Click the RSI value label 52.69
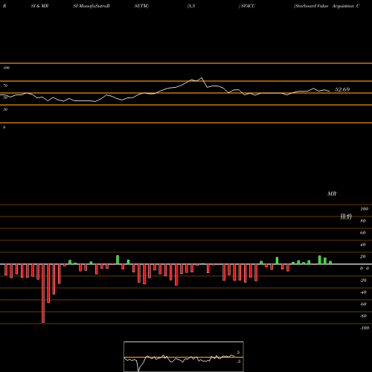Screen dimensions: 372x372 (342, 89)
